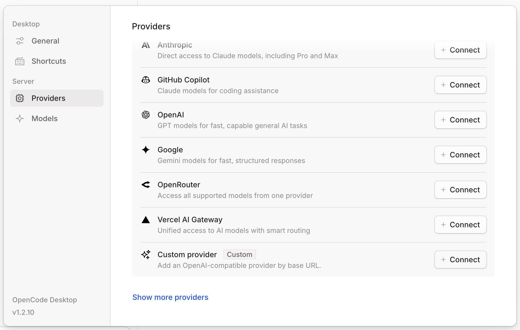This screenshot has width=520, height=330.
Task: Expand more providers with Show more providers
Action: pyautogui.click(x=170, y=297)
